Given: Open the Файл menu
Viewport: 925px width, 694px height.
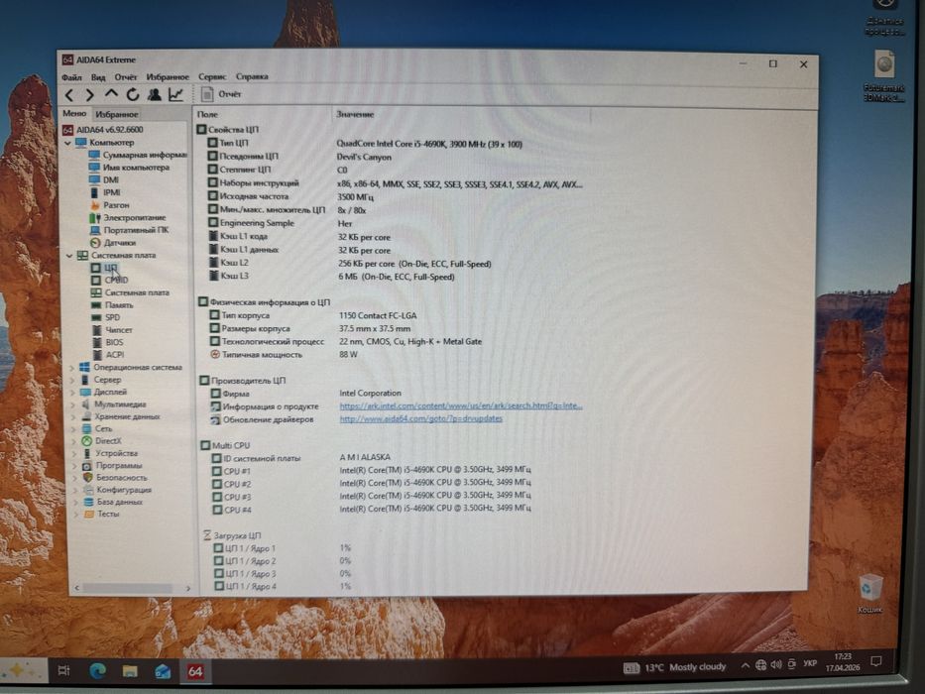Looking at the screenshot, I should [71, 77].
